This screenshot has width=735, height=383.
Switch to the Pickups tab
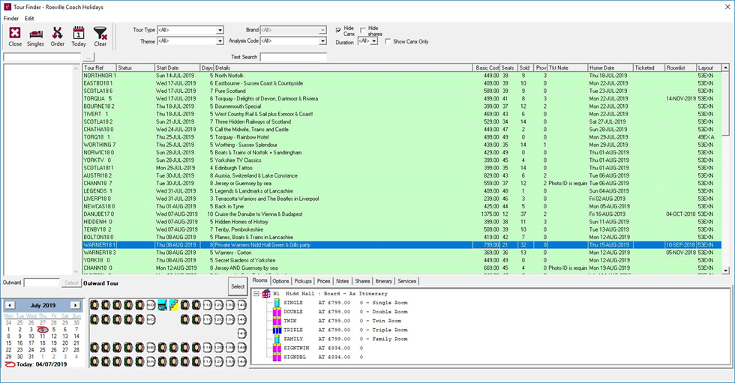click(x=303, y=281)
